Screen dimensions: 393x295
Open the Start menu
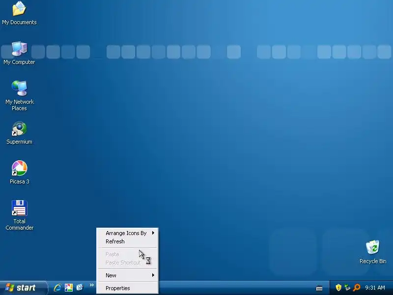point(23,288)
